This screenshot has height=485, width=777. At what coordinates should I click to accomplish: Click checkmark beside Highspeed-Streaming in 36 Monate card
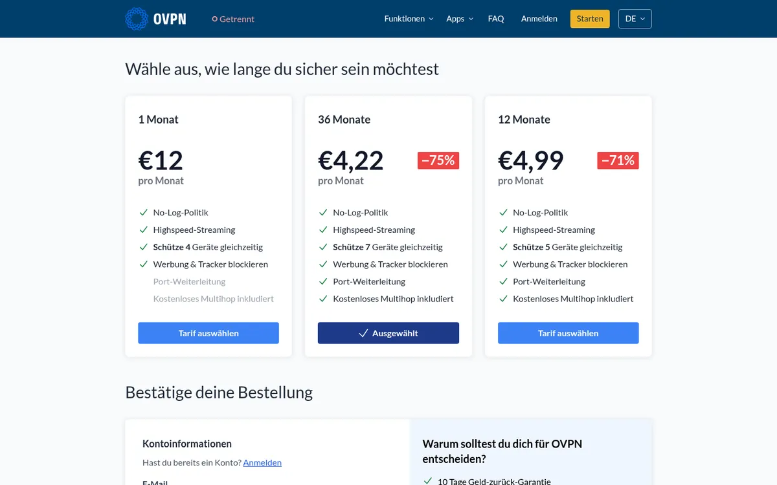point(323,230)
